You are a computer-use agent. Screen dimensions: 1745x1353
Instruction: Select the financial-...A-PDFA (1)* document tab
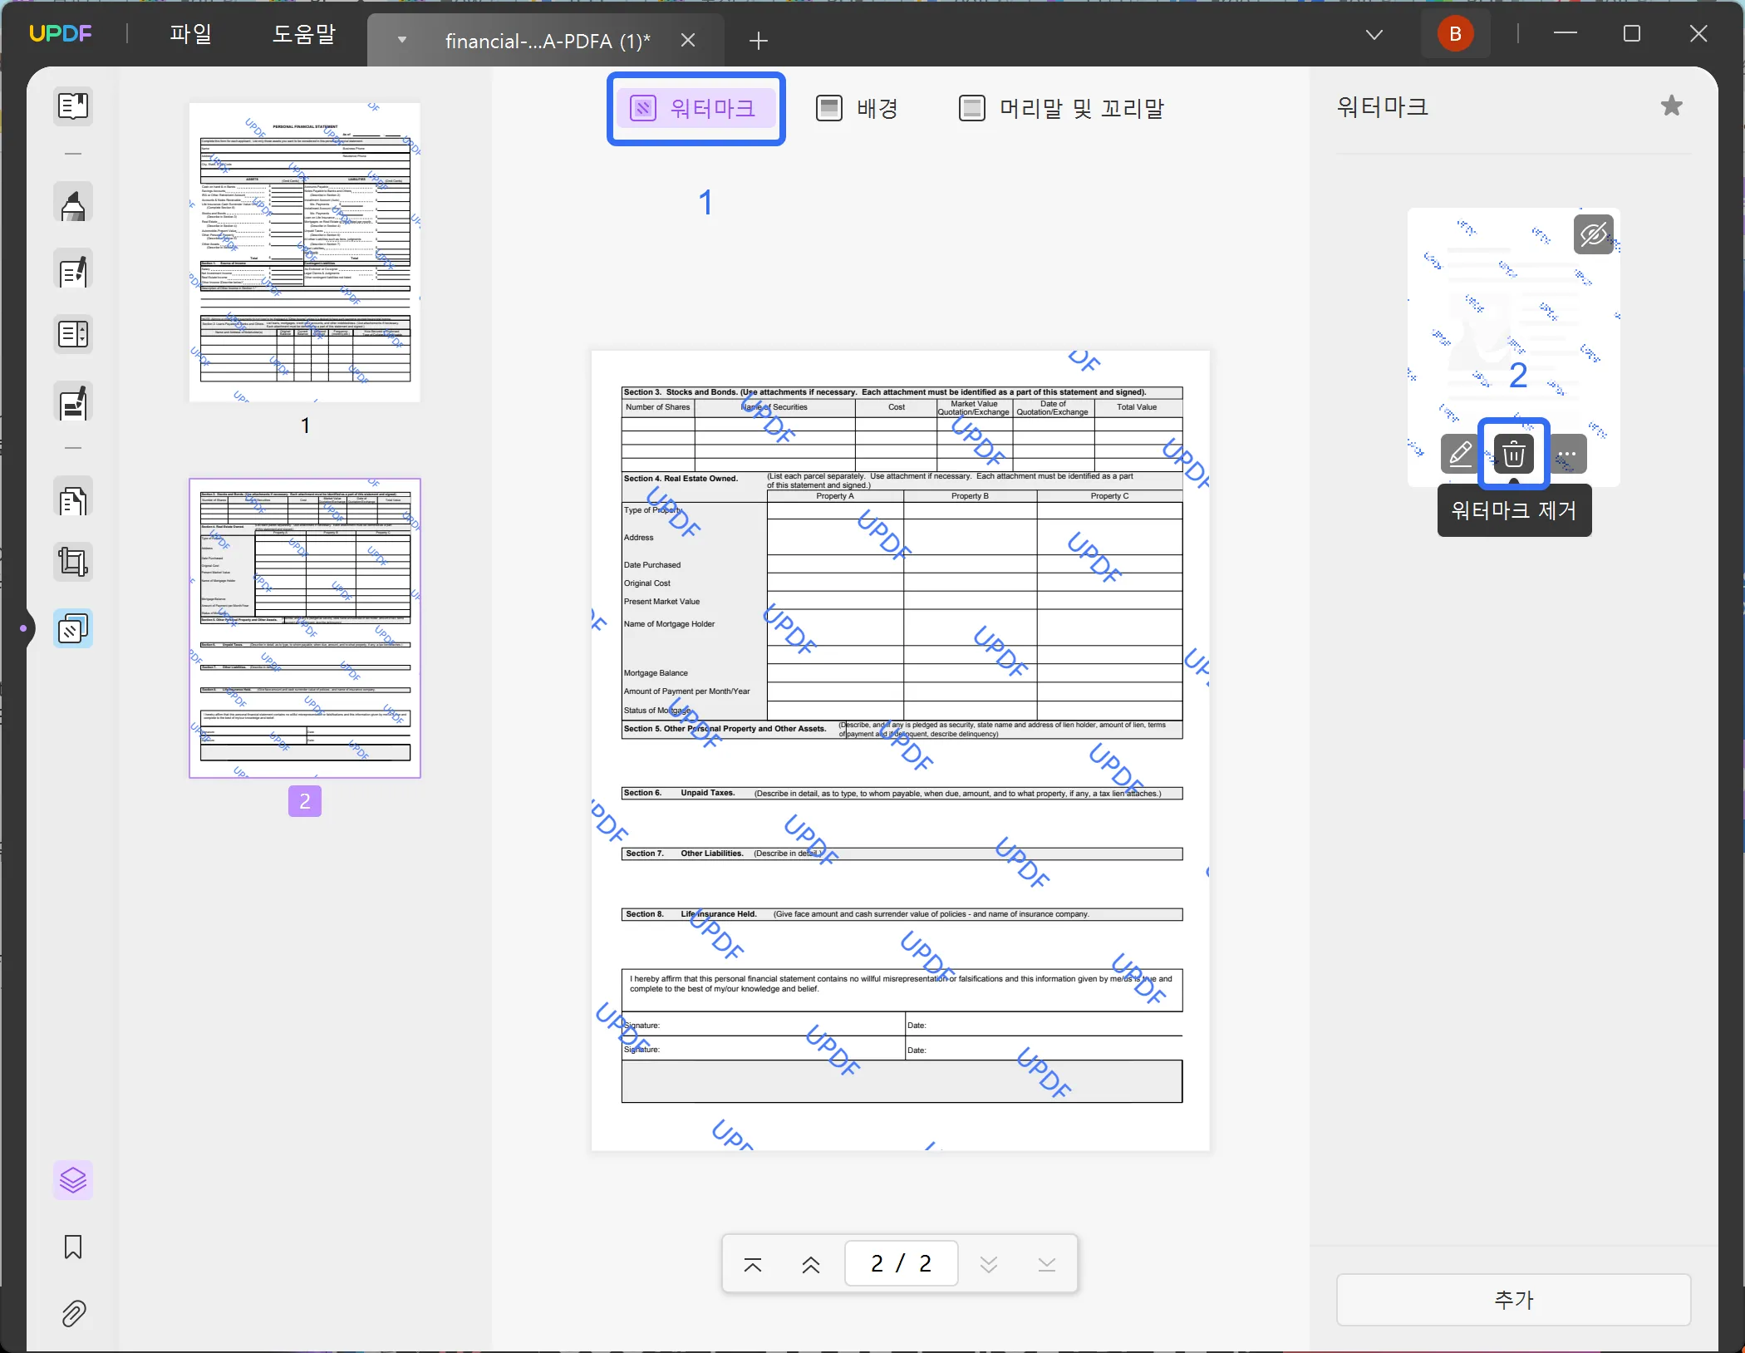click(547, 41)
